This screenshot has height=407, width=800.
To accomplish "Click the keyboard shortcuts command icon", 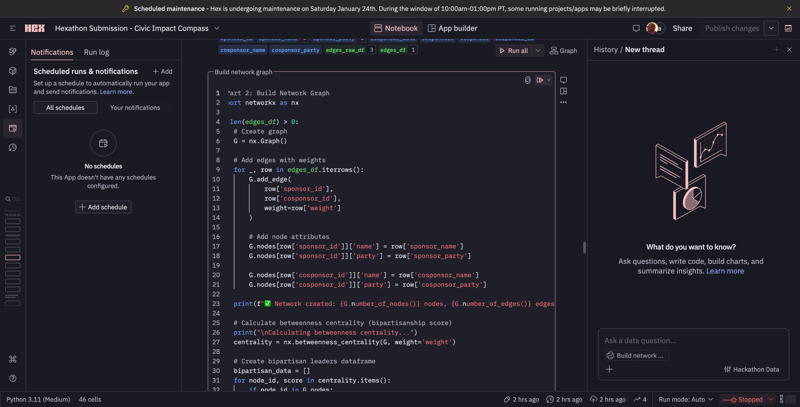I will [x=13, y=359].
